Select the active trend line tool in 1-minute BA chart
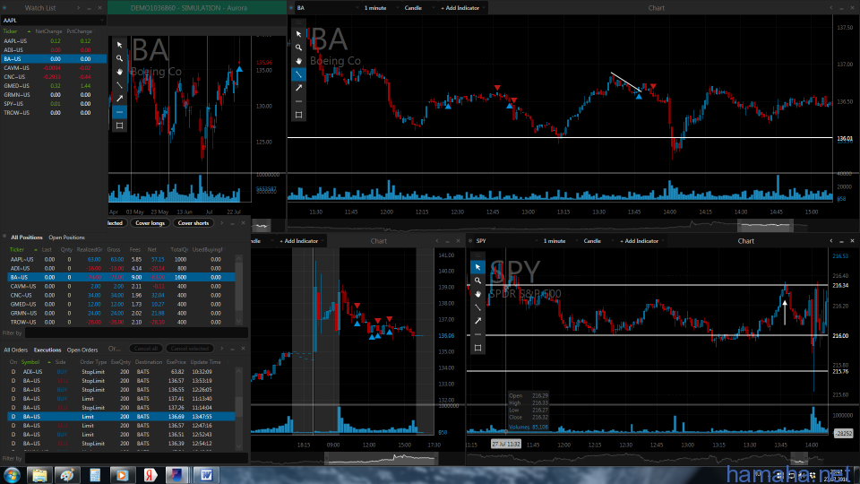Image resolution: width=860 pixels, height=484 pixels. pyautogui.click(x=298, y=74)
